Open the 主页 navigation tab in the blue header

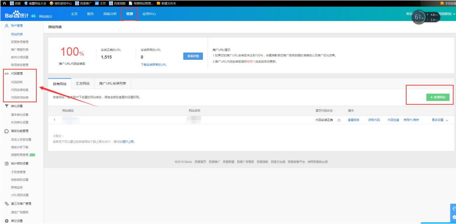click(74, 14)
